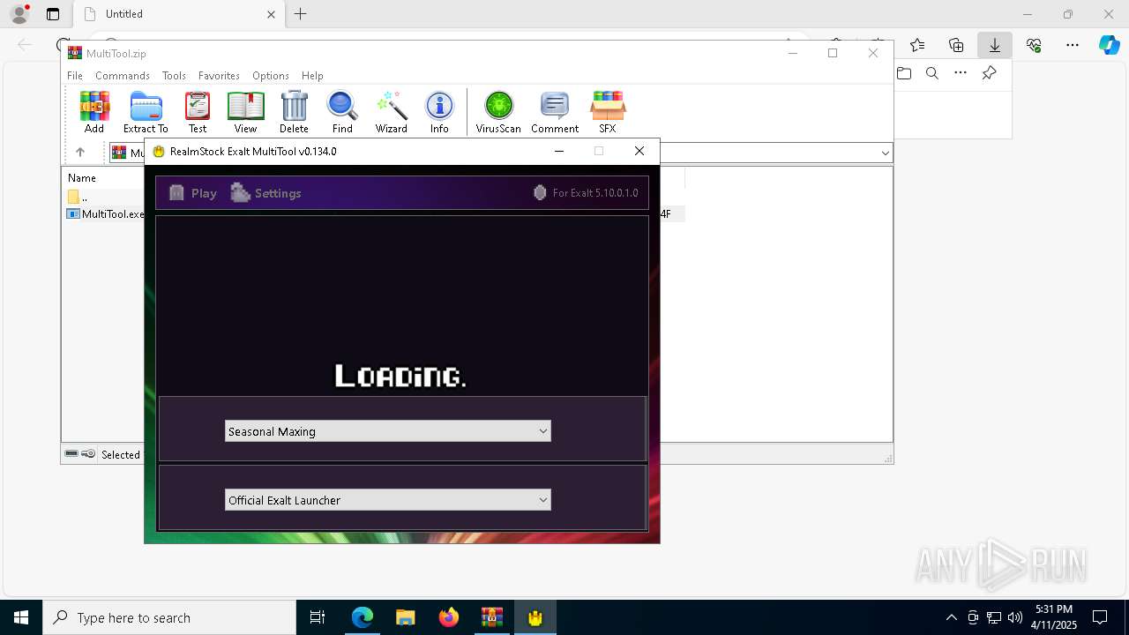Show hidden system tray icons

(951, 617)
